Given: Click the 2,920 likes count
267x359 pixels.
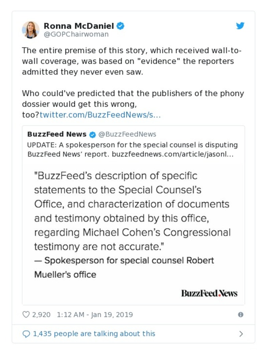Looking at the screenshot, I should [41, 315].
